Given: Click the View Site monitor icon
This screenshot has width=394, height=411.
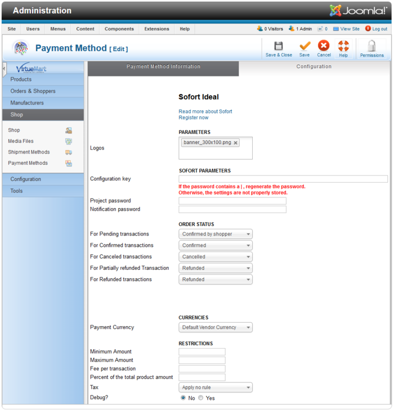Looking at the screenshot, I should tap(336, 29).
